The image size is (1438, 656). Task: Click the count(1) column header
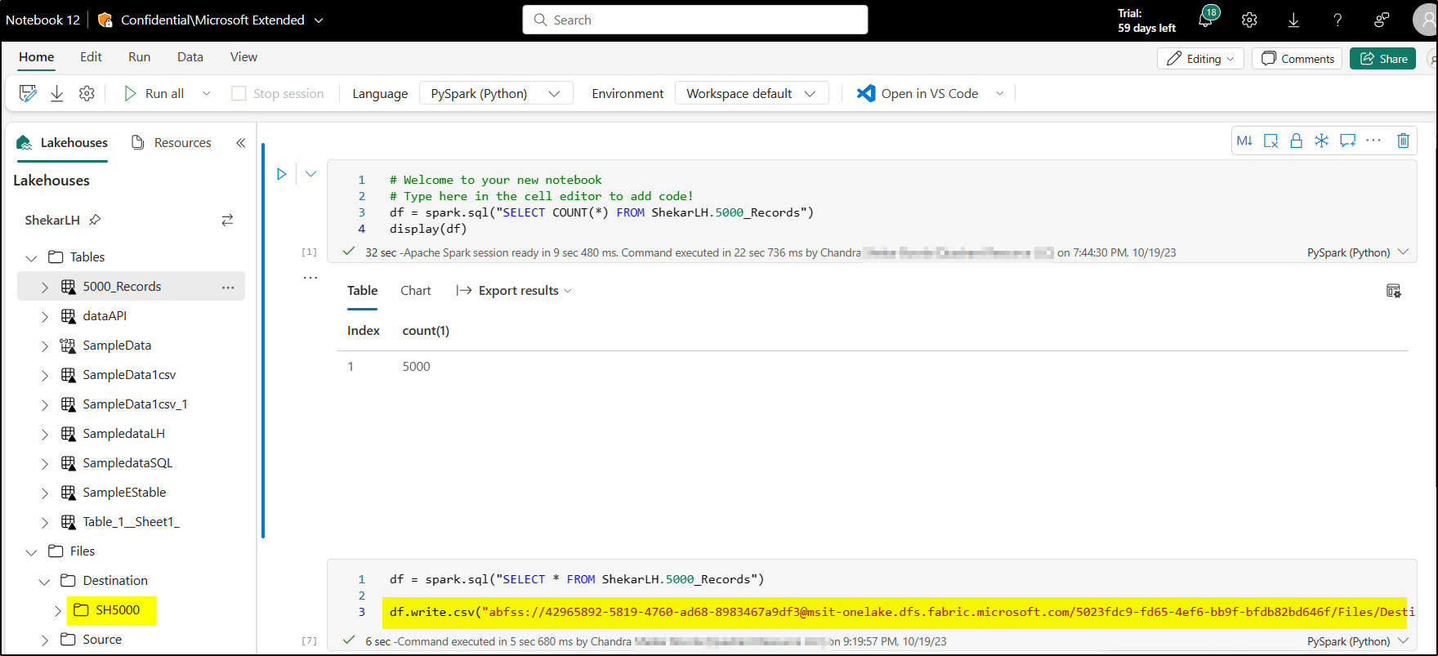click(426, 331)
